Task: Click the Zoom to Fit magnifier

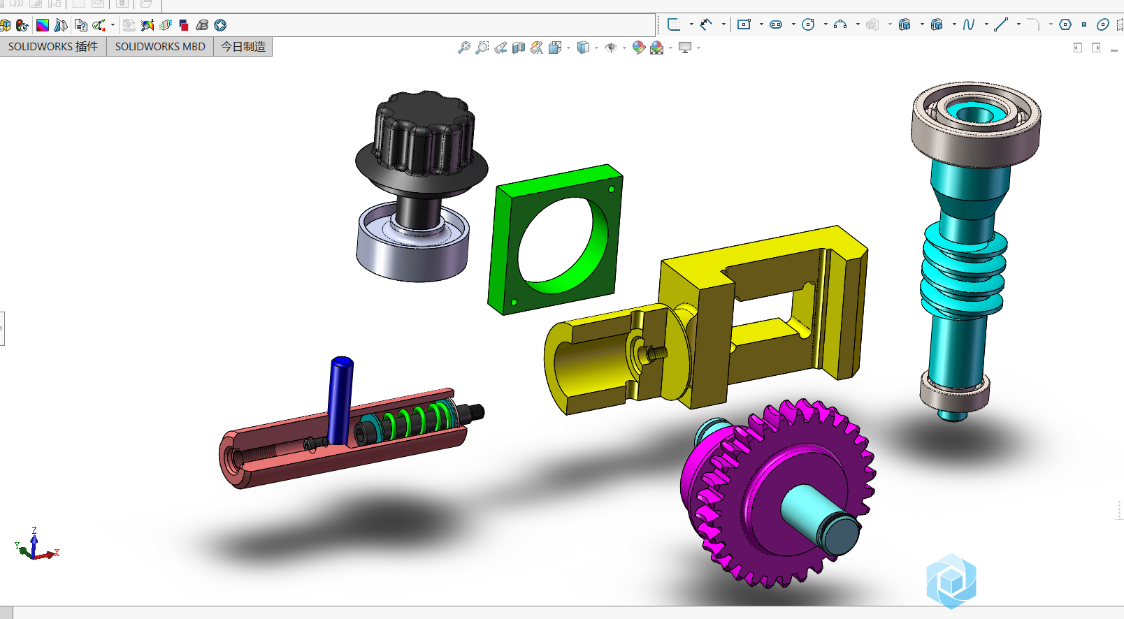Action: 463,48
